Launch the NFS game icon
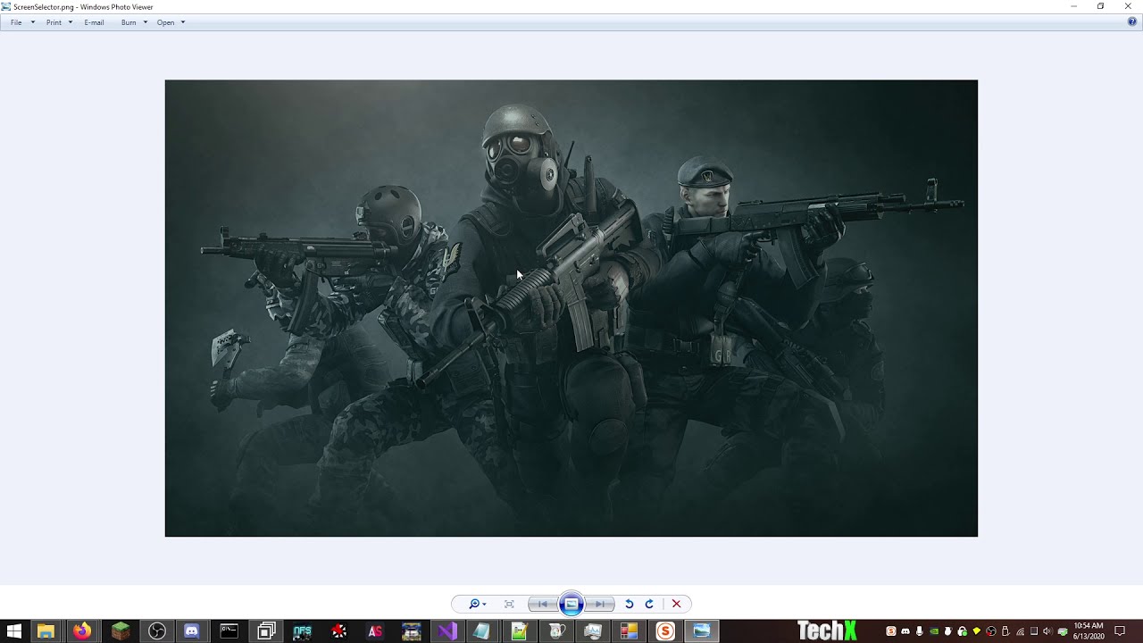 click(303, 631)
